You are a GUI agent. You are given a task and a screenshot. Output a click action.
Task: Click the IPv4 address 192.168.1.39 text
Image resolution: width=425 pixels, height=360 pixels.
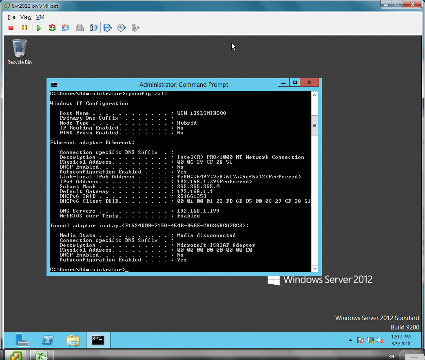click(x=214, y=182)
